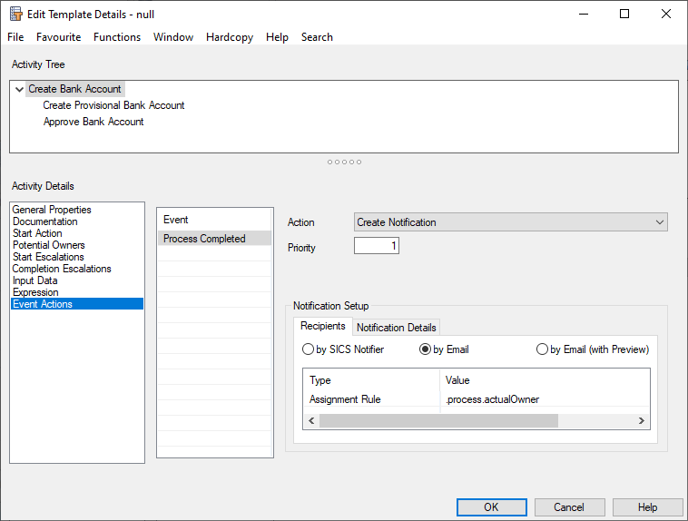
Task: Click the Edit Template Details title bar icon
Action: [15, 14]
